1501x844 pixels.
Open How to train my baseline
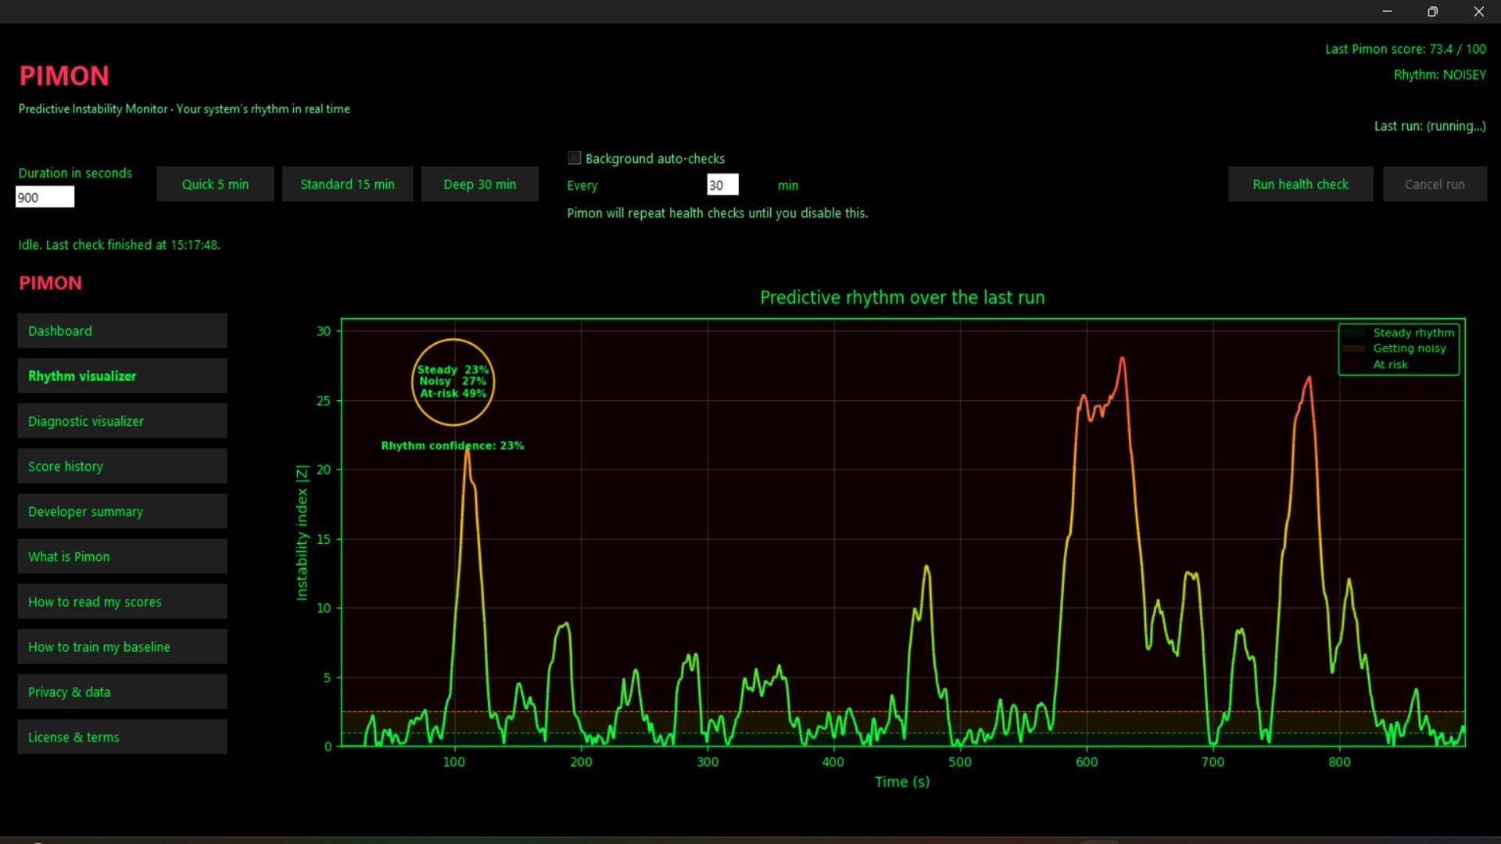[x=121, y=646]
